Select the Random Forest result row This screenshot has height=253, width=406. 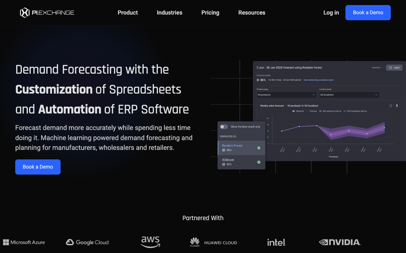click(241, 148)
